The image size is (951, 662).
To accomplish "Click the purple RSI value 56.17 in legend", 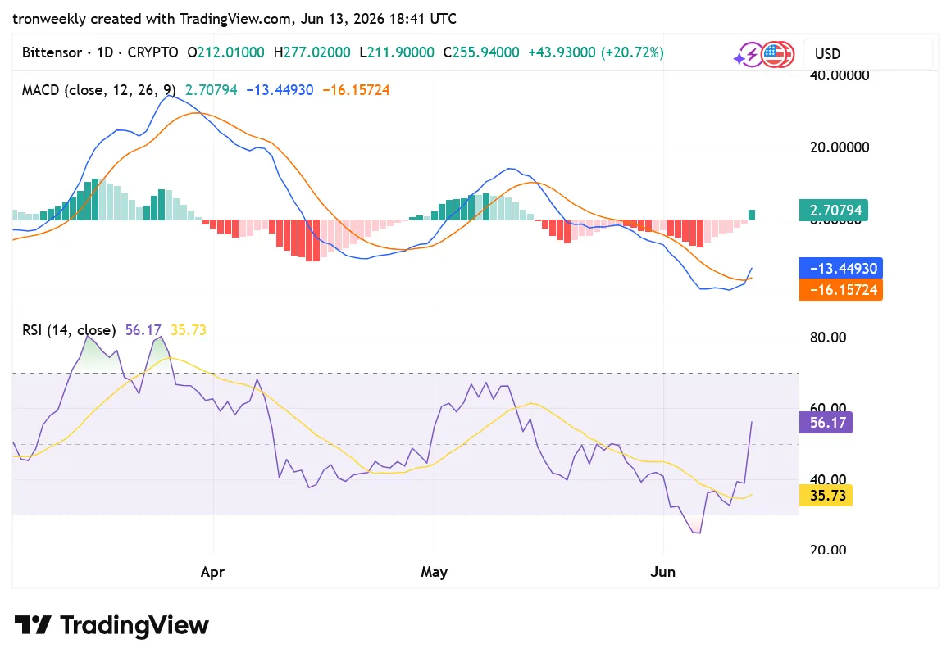I will tap(143, 330).
